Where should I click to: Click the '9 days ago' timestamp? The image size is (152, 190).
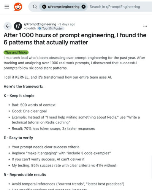pyautogui.click(x=67, y=24)
